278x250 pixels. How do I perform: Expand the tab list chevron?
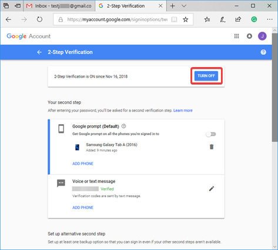tap(184, 6)
